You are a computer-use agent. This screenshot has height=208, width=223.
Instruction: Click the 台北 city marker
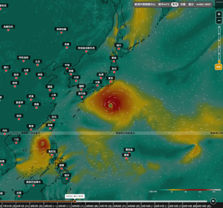tap(54, 120)
